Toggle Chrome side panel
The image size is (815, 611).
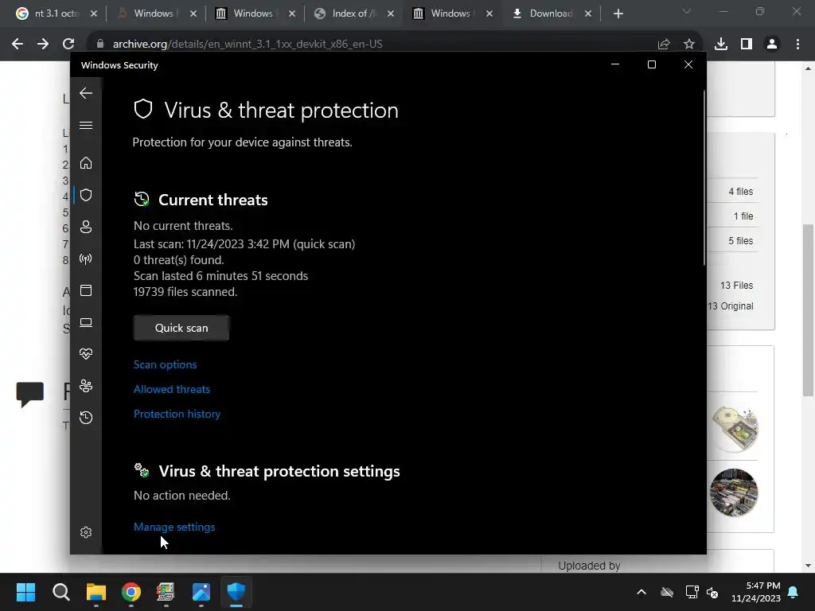click(x=747, y=45)
